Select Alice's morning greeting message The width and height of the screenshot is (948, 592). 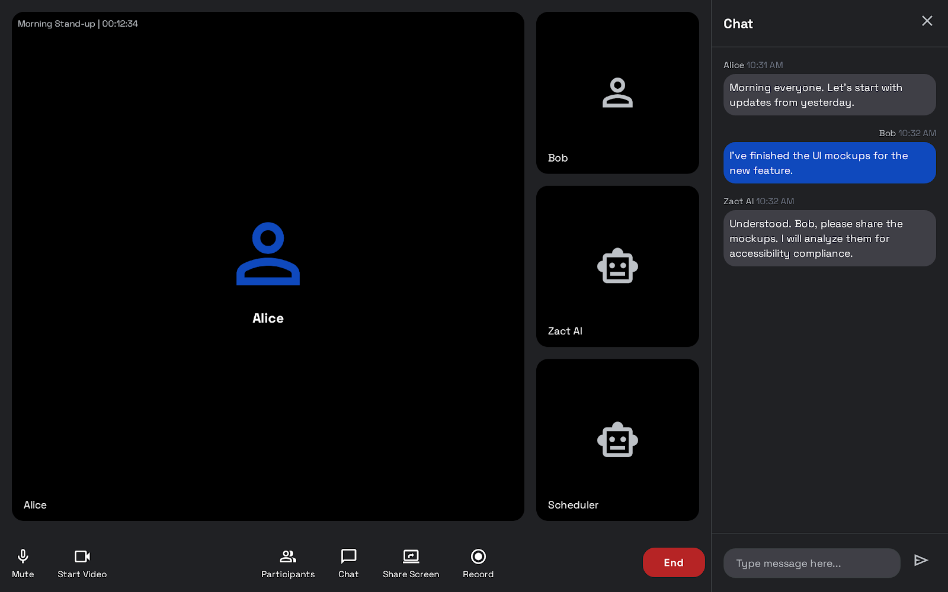click(829, 95)
